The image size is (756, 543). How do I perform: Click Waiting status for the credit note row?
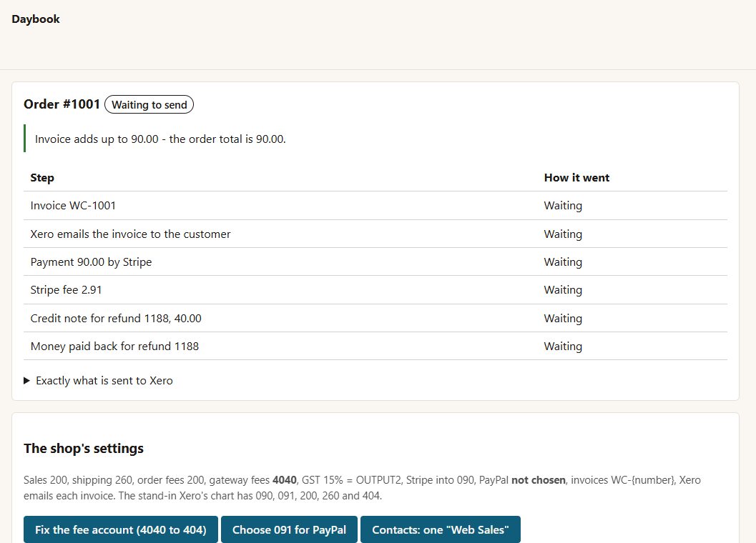(563, 319)
